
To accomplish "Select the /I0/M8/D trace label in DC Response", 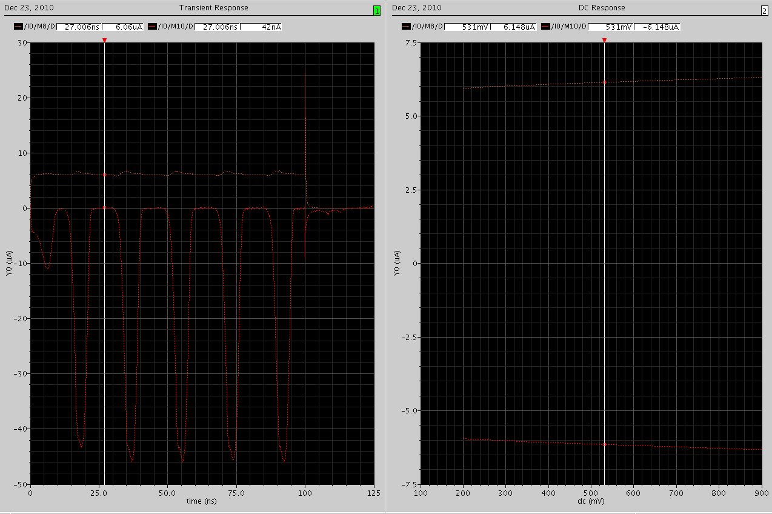I will tap(427, 27).
